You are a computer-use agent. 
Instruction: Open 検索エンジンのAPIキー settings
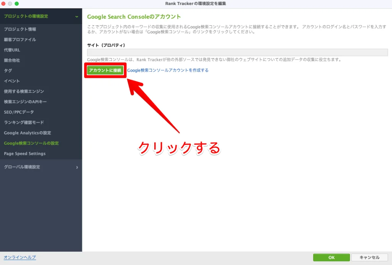(25, 102)
